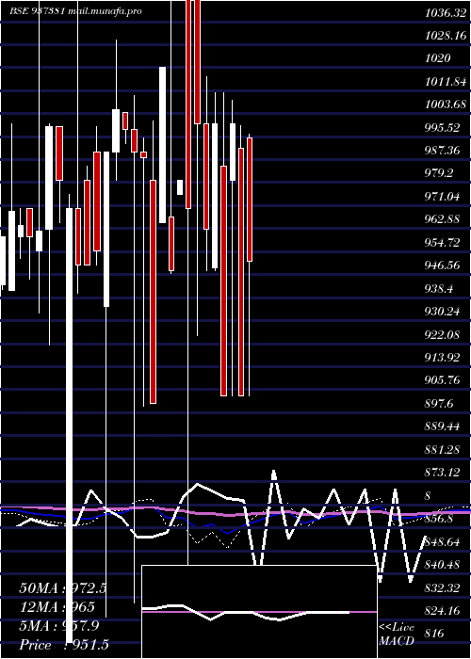Click the 913.92 price axis label
Image resolution: width=471 pixels, height=659 pixels.
442,358
